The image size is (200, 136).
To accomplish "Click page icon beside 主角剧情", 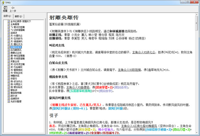I will coord(9,24).
